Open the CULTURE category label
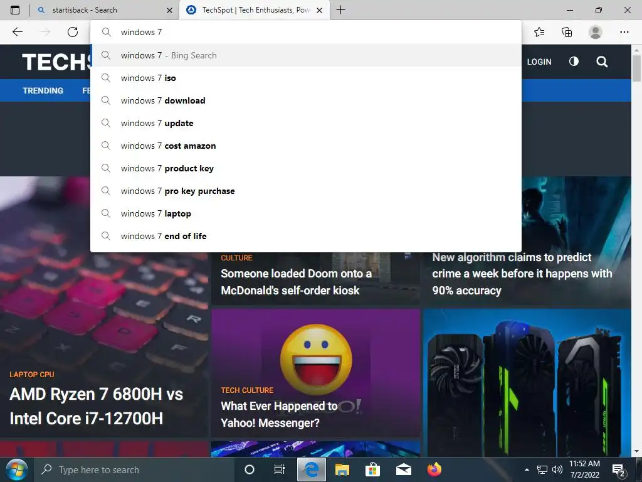Image resolution: width=642 pixels, height=482 pixels. [x=236, y=258]
